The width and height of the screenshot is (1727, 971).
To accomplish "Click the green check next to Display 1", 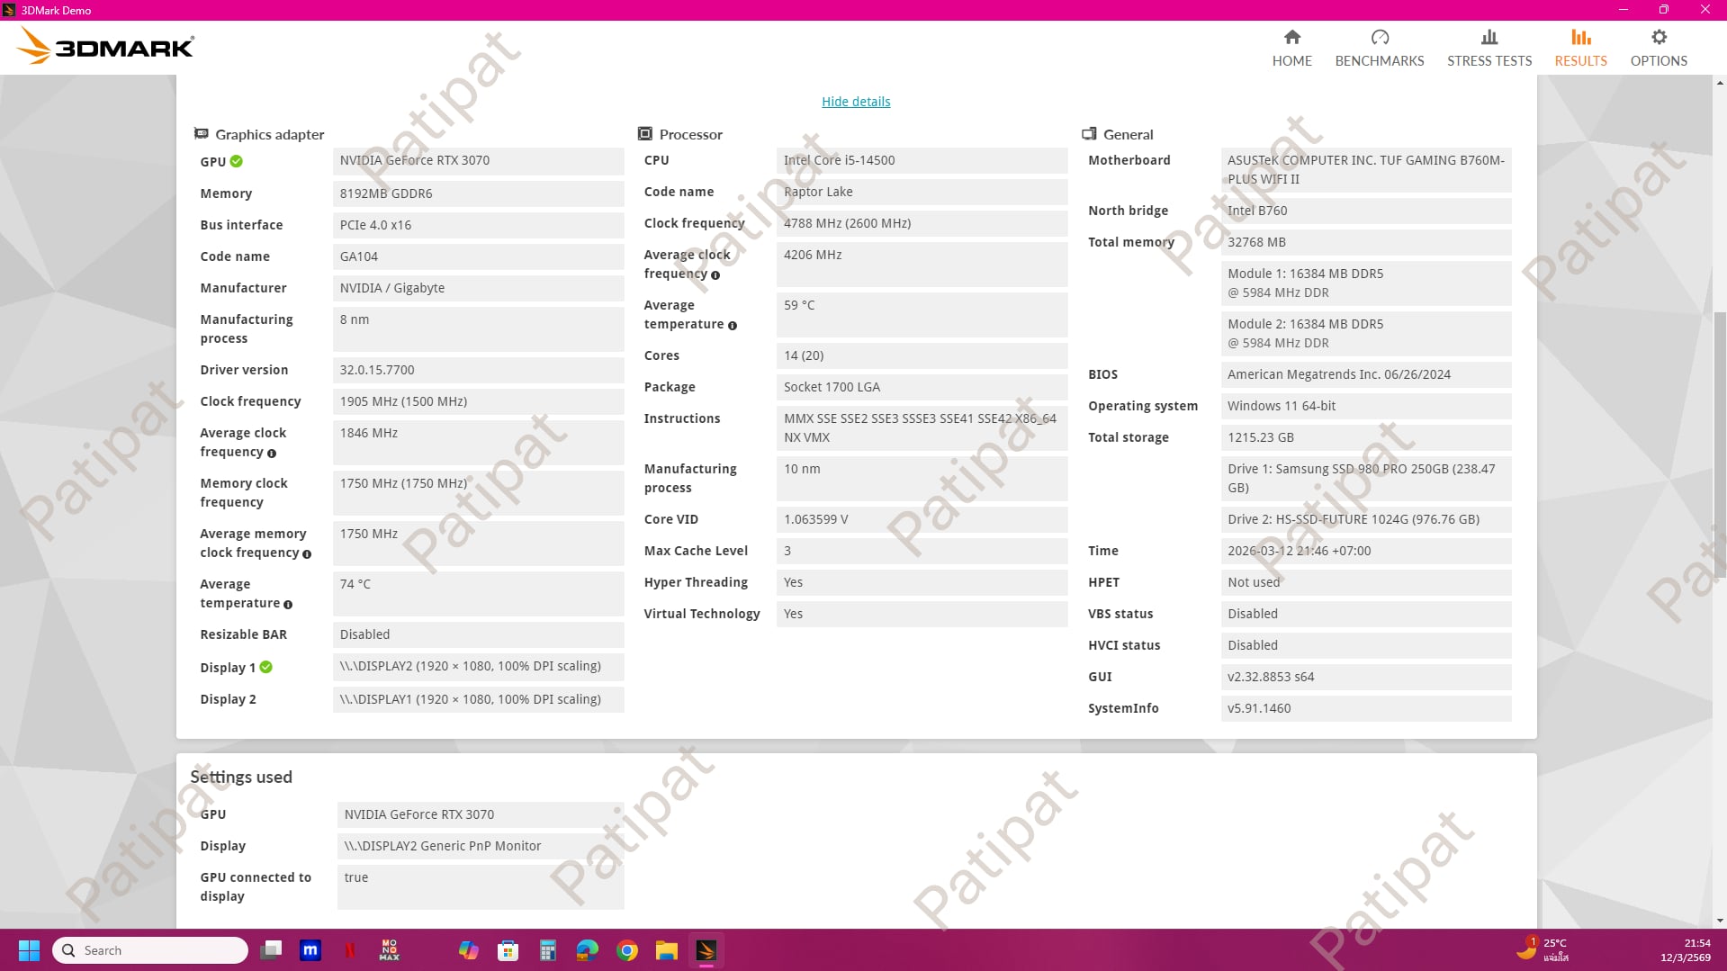I will click(266, 668).
